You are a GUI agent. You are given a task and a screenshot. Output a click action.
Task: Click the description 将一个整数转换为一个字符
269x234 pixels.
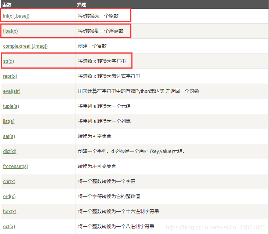tap(106, 181)
